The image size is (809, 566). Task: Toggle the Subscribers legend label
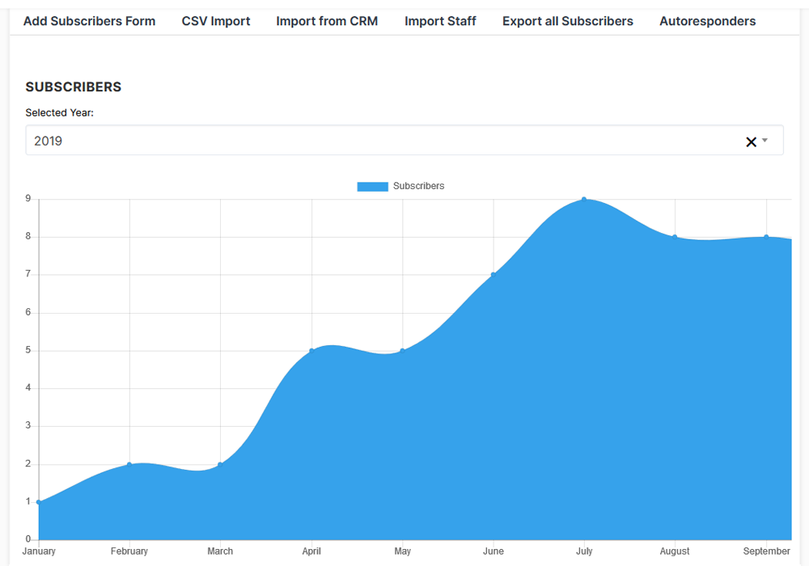[418, 186]
